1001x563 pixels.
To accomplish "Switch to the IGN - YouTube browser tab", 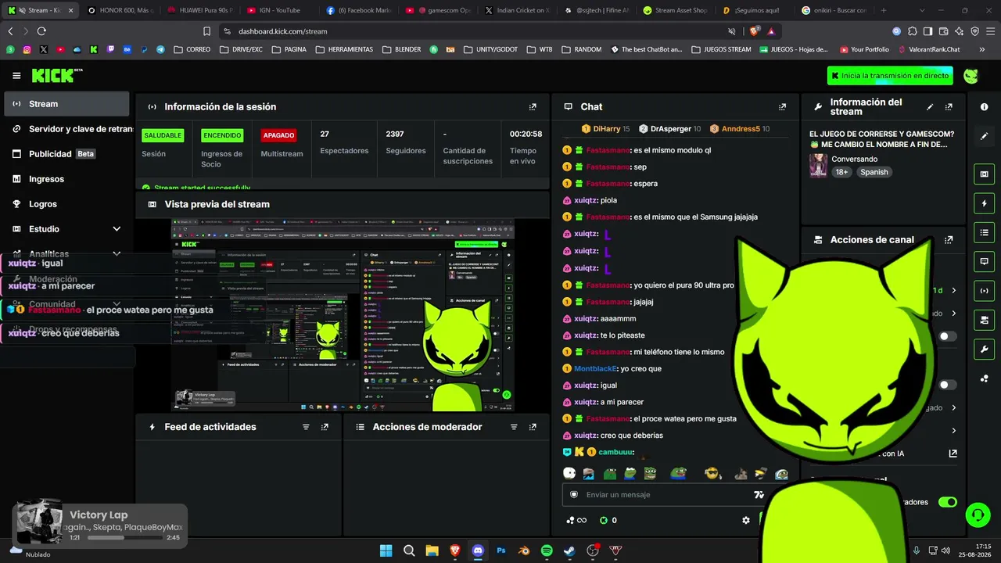I will [x=278, y=10].
